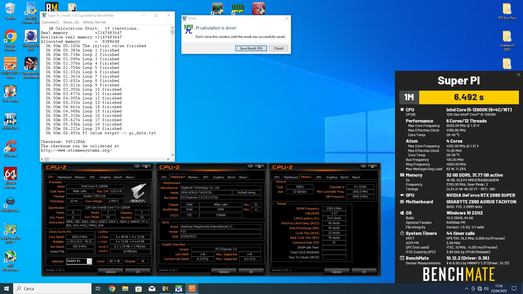This screenshot has height=294, width=523.
Task: Open Chrome from the taskbar
Action: point(112,289)
